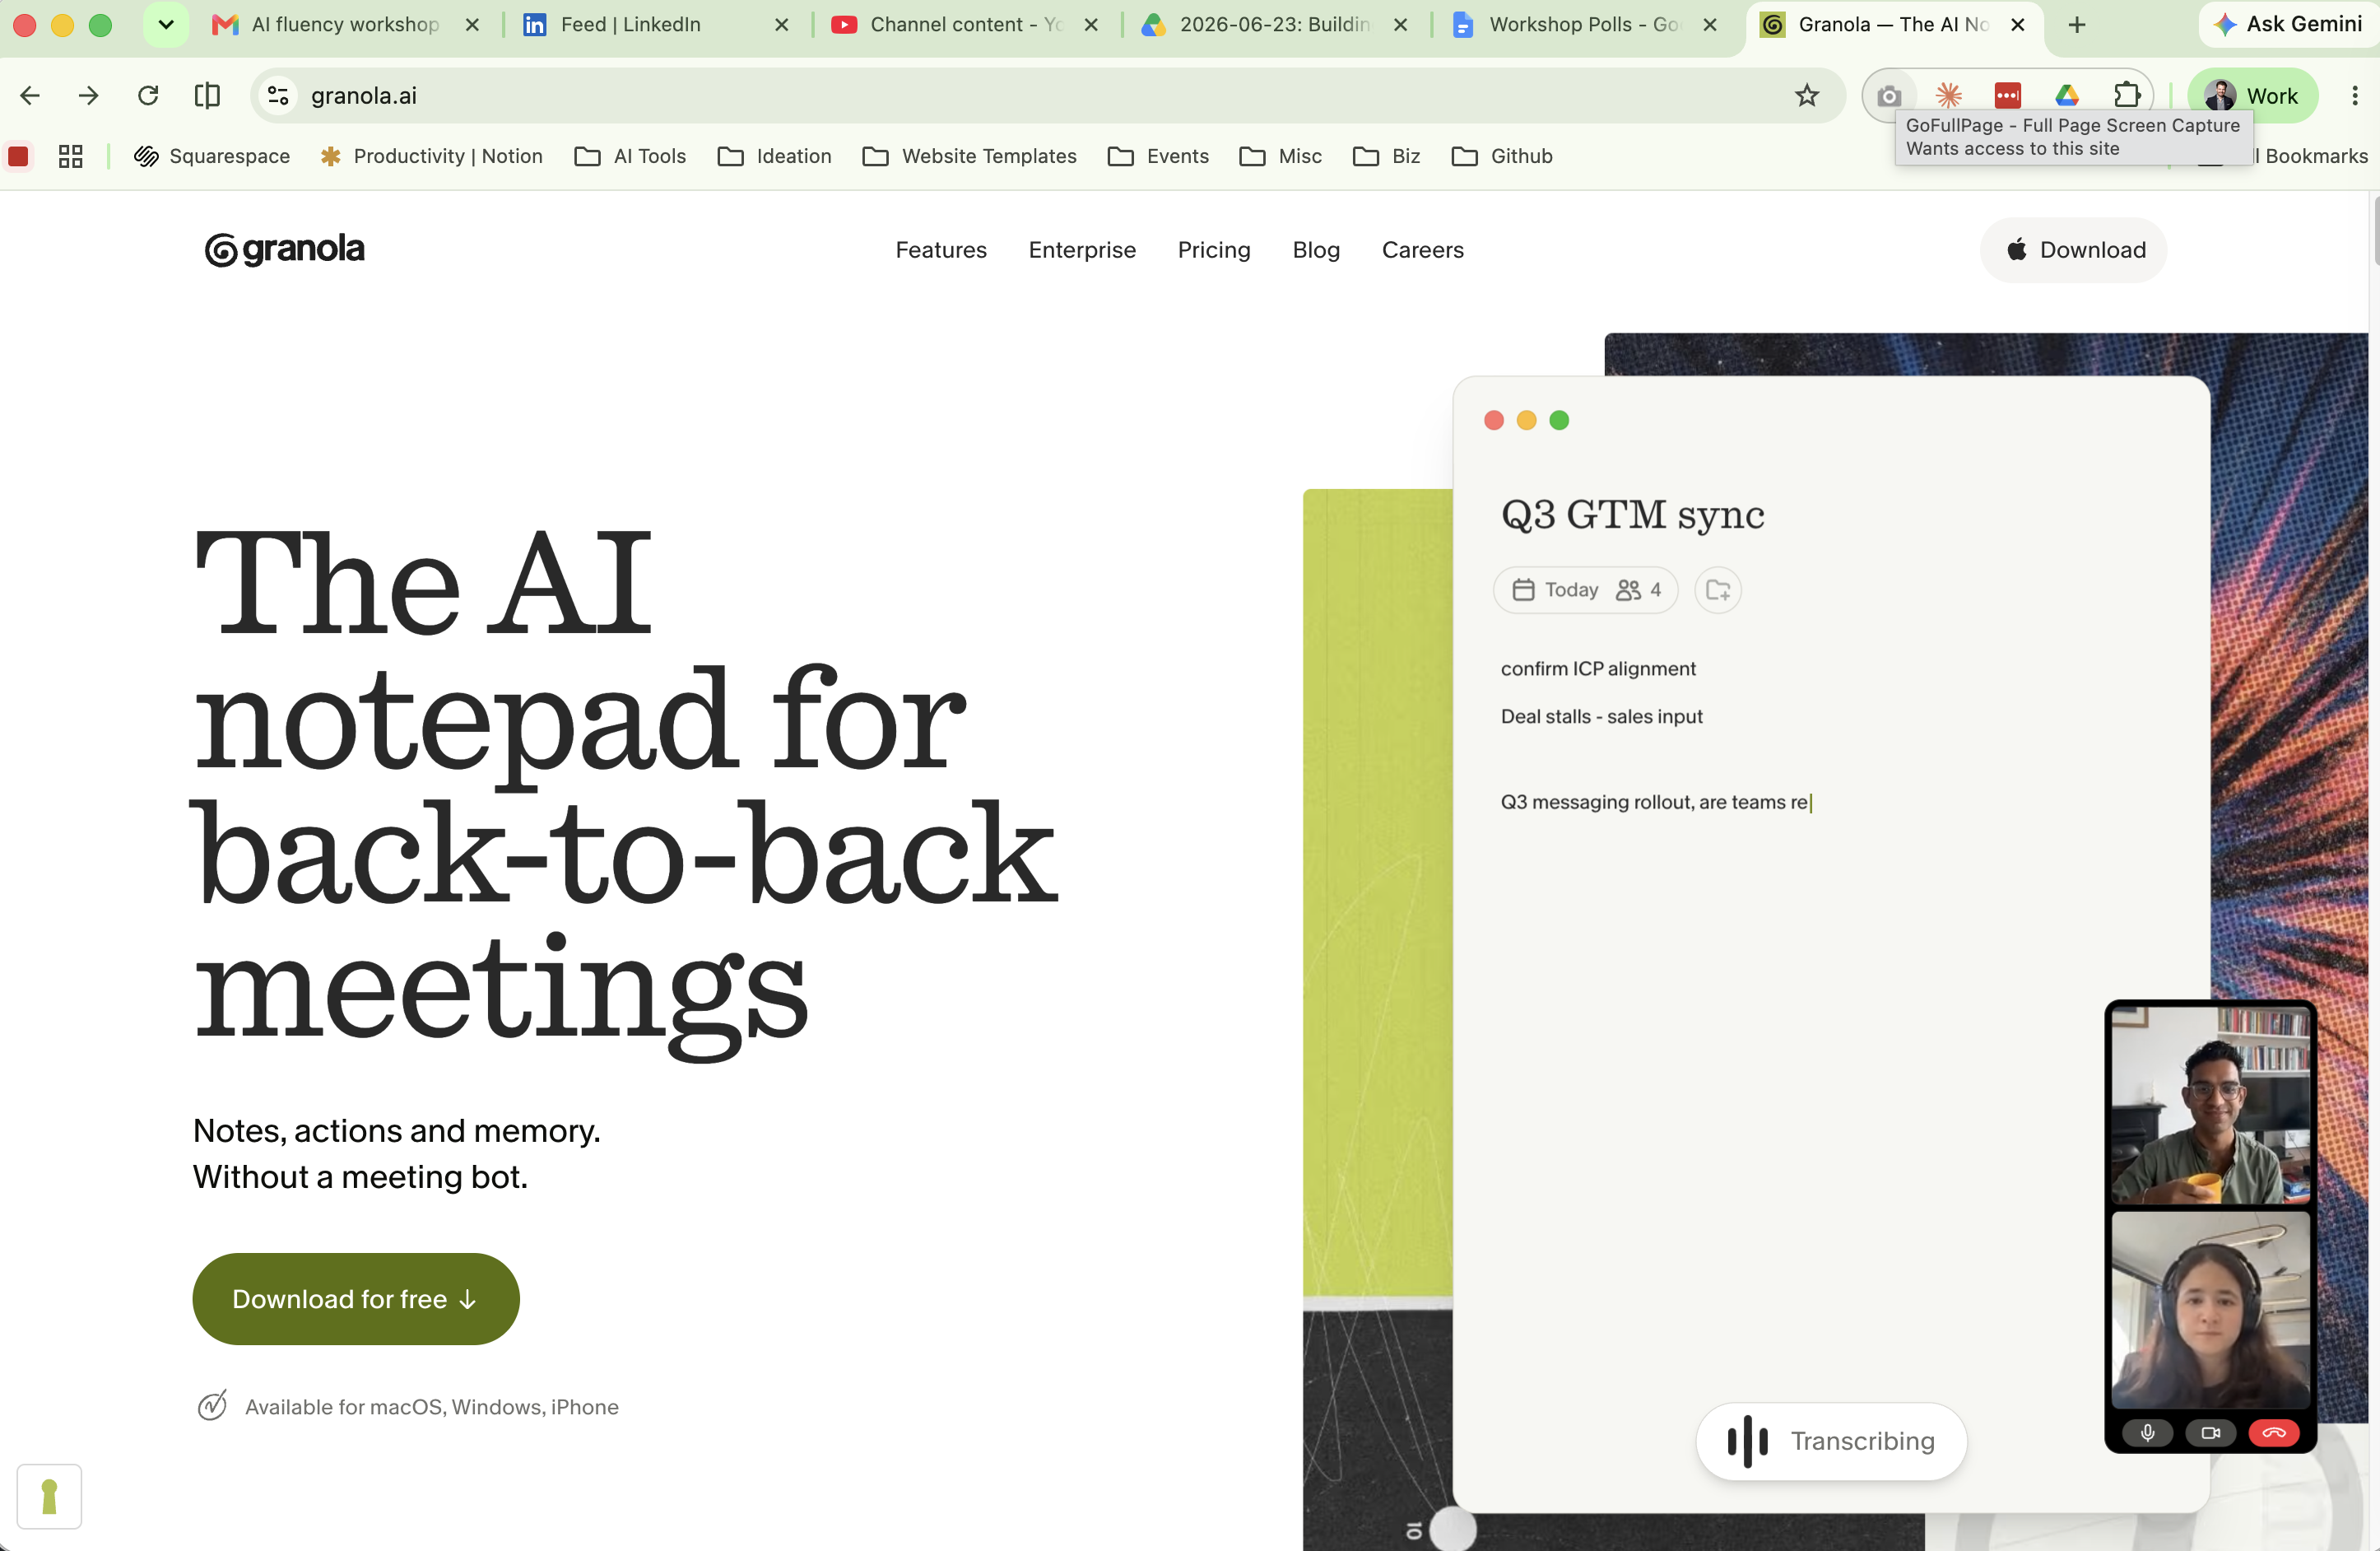Click the top video thumbnail of man with glasses
Screen dimensions: 2380x1551
click(x=2210, y=1105)
